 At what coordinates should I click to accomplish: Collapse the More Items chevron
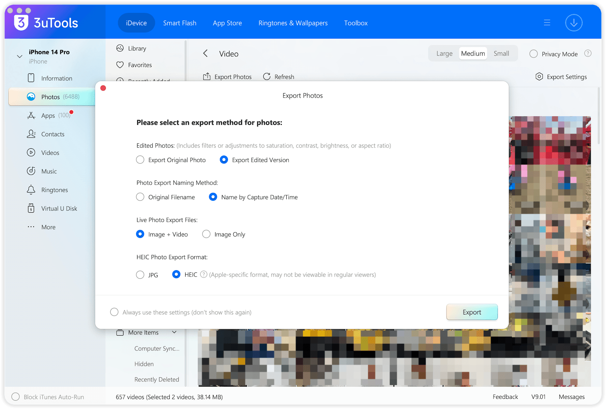[174, 332]
